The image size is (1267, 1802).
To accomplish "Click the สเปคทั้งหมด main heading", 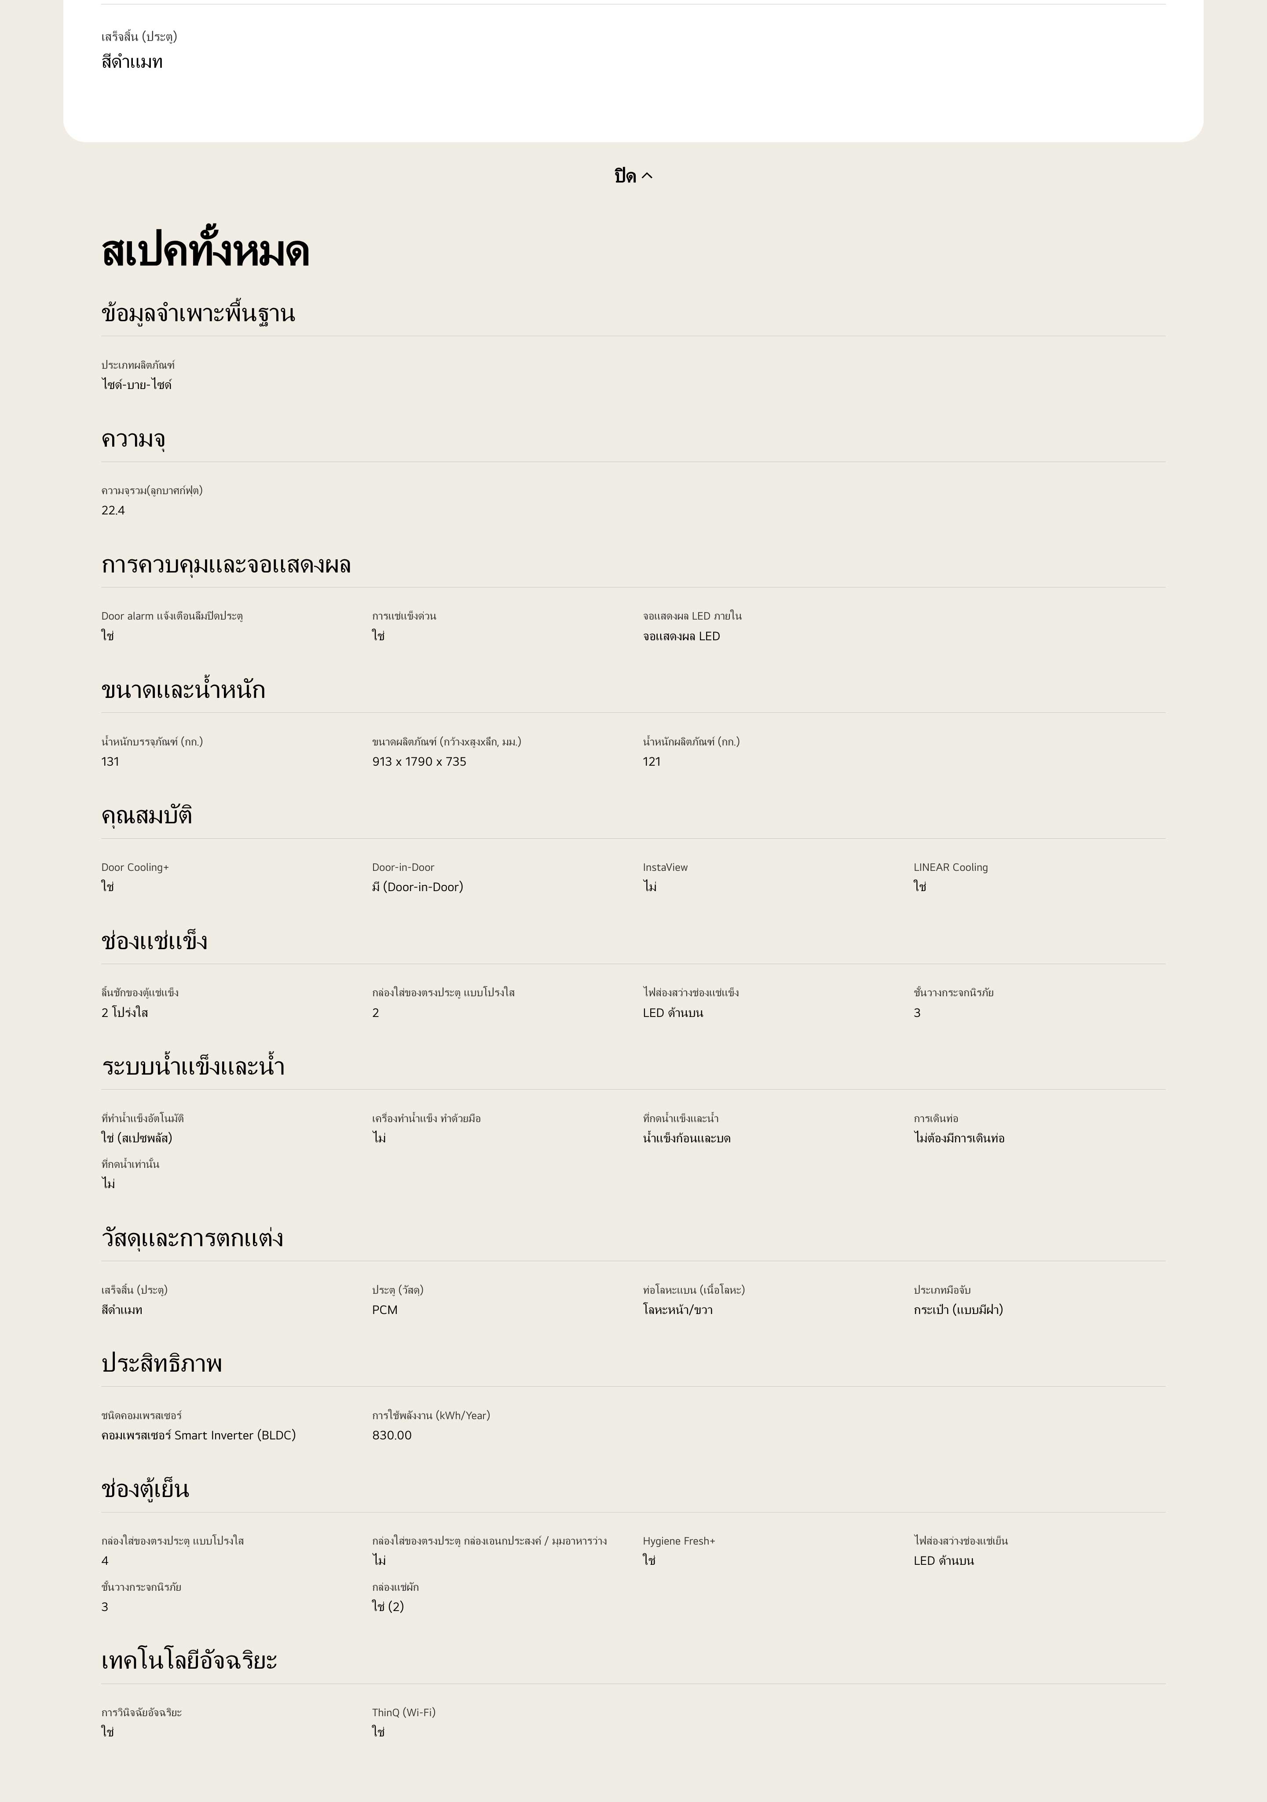I will point(205,252).
